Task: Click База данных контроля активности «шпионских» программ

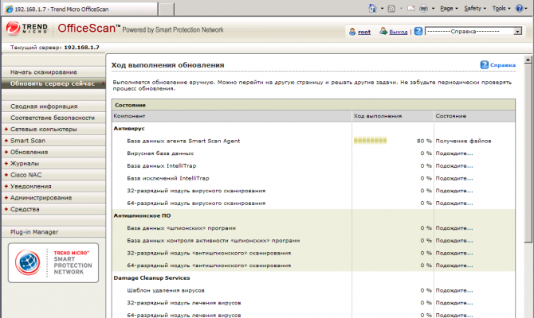Action: tap(214, 241)
